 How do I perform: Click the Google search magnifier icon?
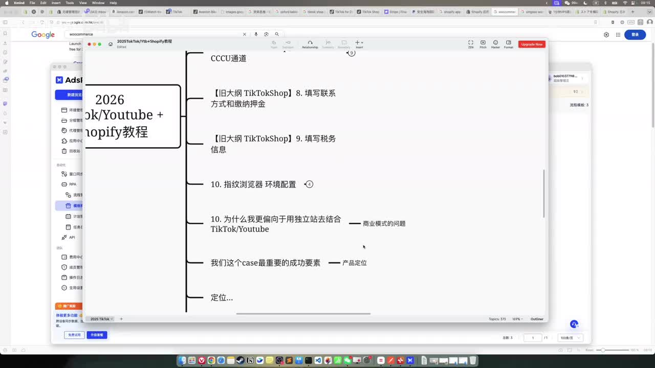coord(277,34)
